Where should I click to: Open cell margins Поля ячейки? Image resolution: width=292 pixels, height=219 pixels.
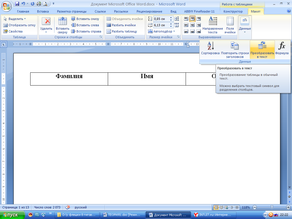pyautogui.click(x=230, y=25)
